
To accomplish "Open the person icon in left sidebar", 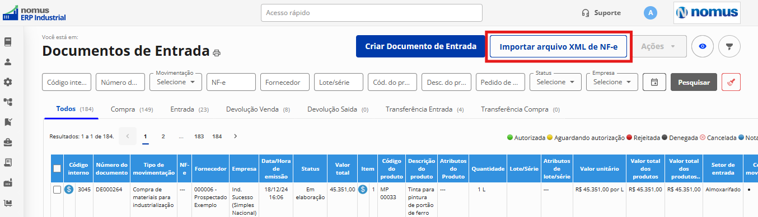I will click(x=8, y=62).
